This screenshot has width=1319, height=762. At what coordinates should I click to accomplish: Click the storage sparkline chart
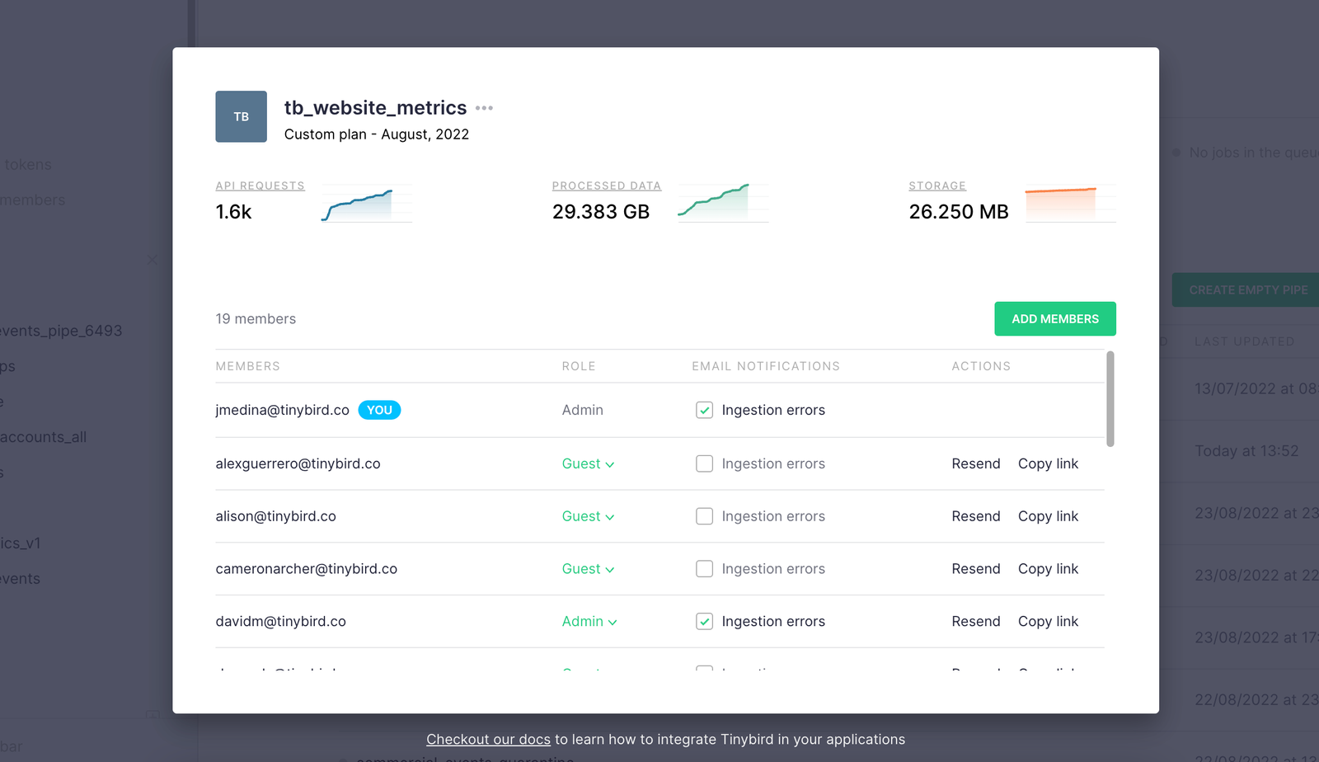click(1069, 204)
